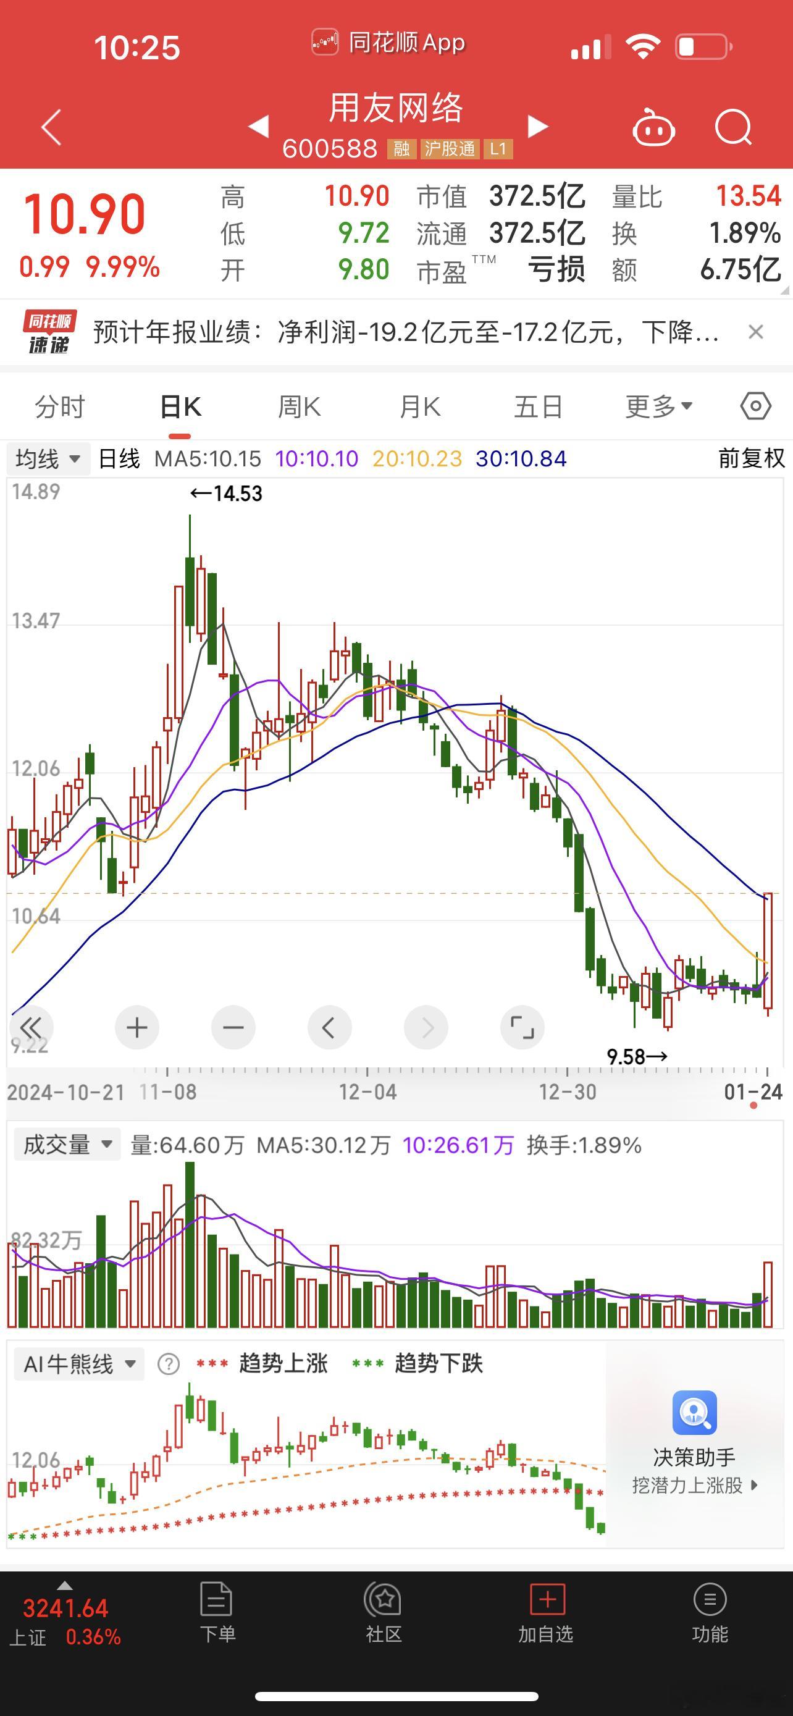The height and width of the screenshot is (1716, 793).
Task: Open 成交量 indicator dropdown
Action: (67, 1145)
